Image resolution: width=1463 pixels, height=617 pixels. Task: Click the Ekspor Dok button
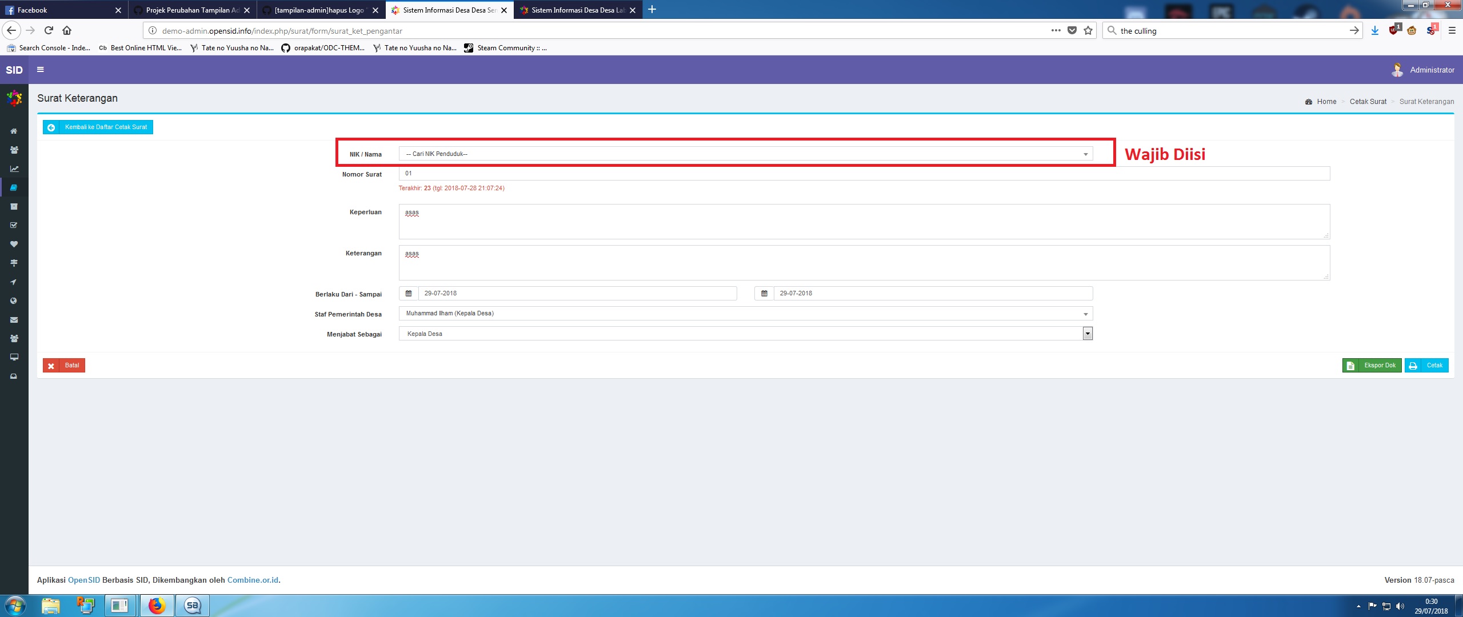pos(1372,366)
